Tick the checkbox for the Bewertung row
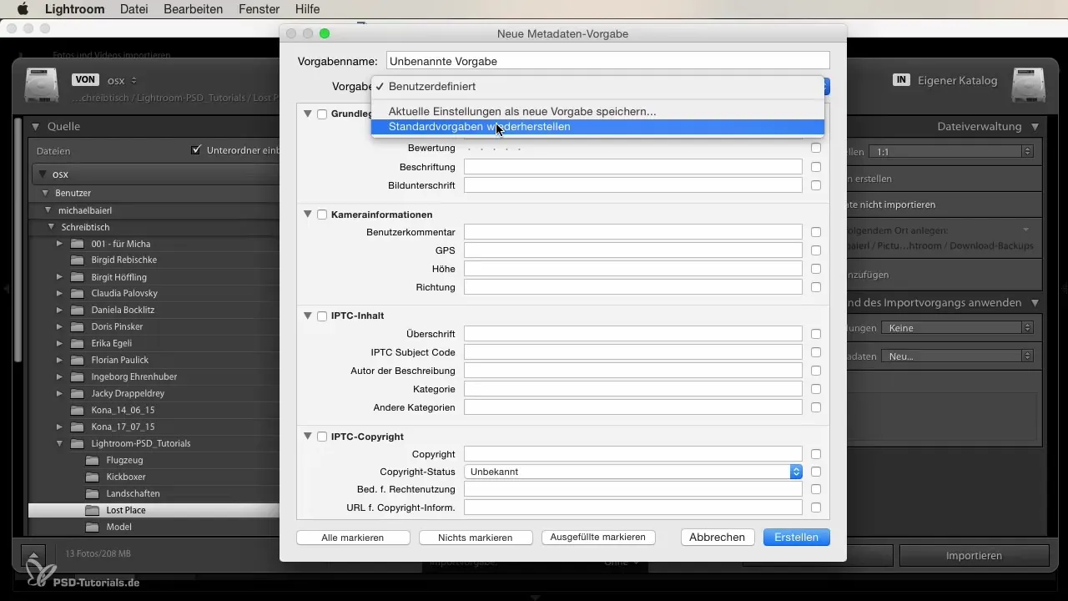The image size is (1068, 601). pyautogui.click(x=816, y=149)
